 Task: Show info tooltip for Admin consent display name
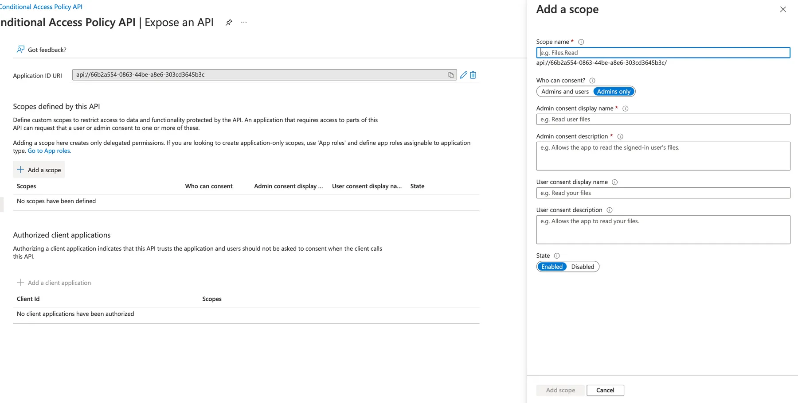click(x=626, y=108)
